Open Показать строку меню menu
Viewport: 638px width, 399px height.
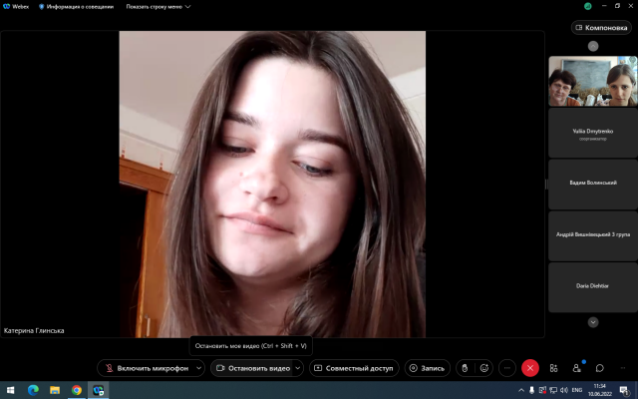coord(156,6)
